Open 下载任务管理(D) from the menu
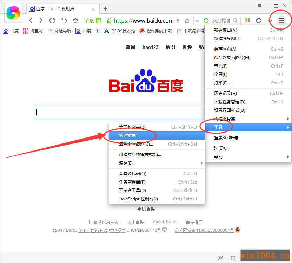Image resolution: width=292 pixels, height=263 pixels. tap(248, 102)
